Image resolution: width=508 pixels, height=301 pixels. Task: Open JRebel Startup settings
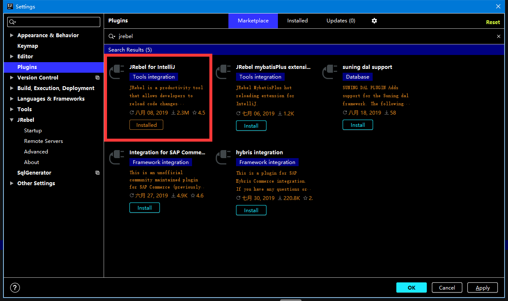[33, 131]
